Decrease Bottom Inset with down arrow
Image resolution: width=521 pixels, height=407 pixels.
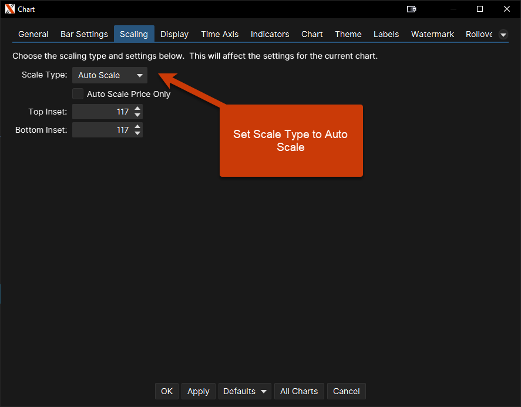(137, 133)
